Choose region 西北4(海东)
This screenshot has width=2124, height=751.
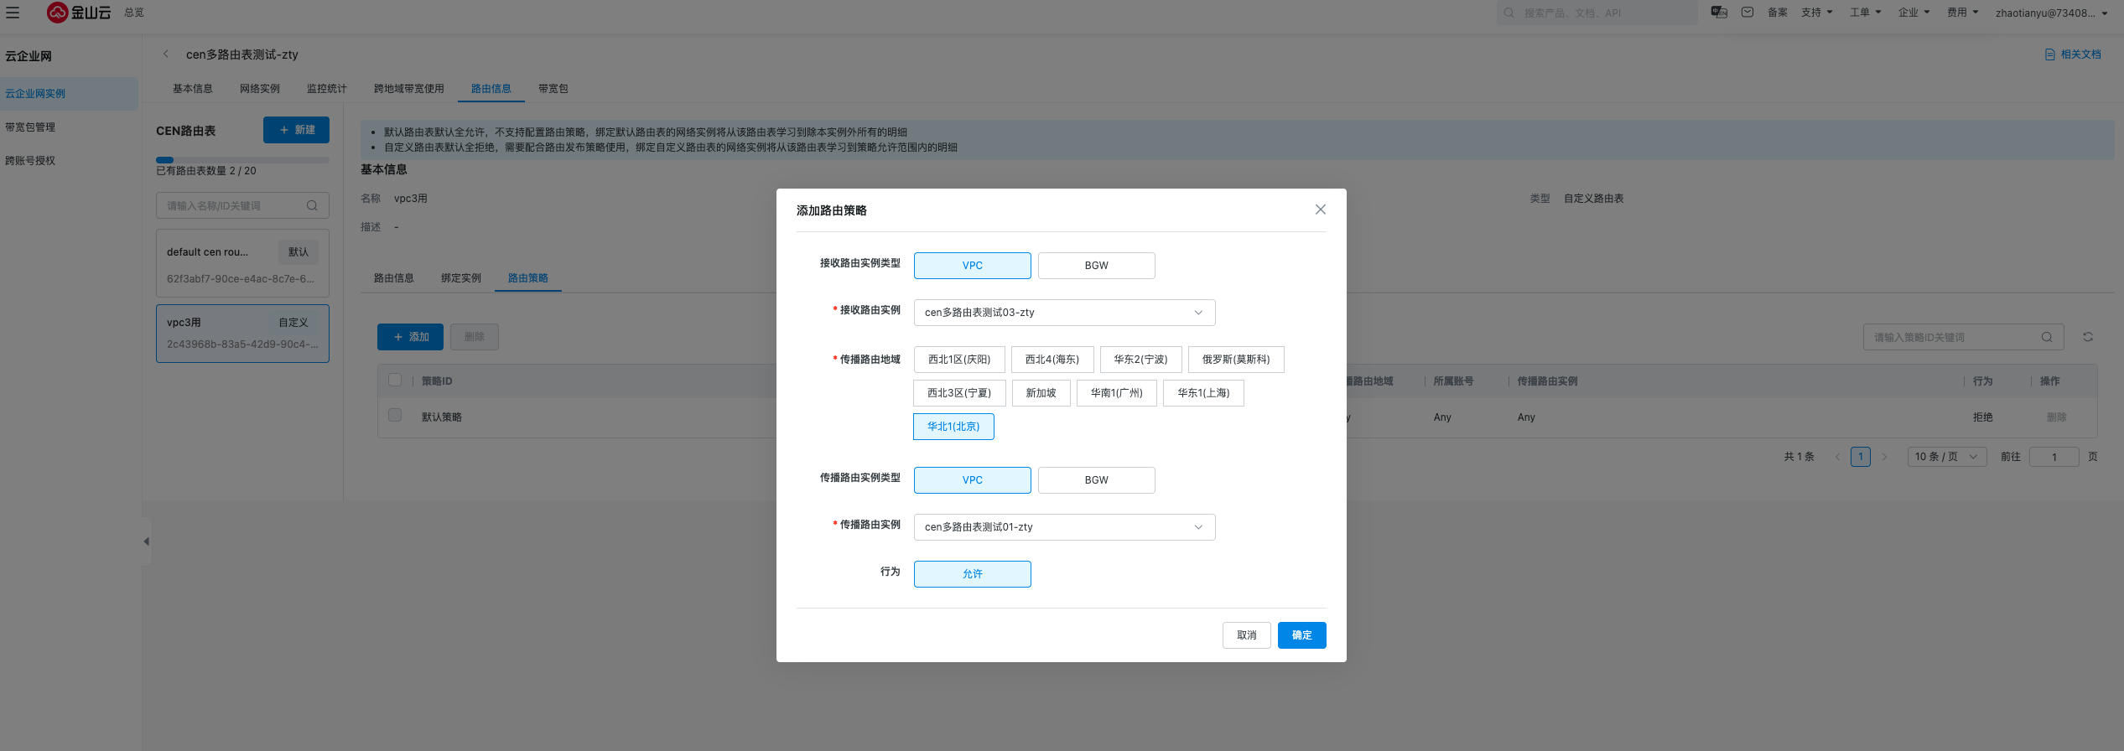(x=1052, y=360)
